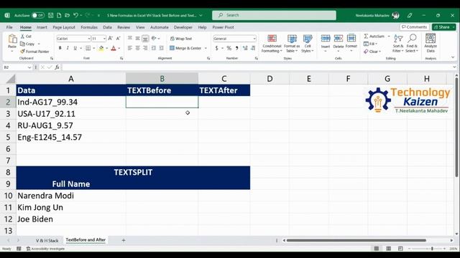
Task: Click the AutoSum button
Action: (x=374, y=37)
